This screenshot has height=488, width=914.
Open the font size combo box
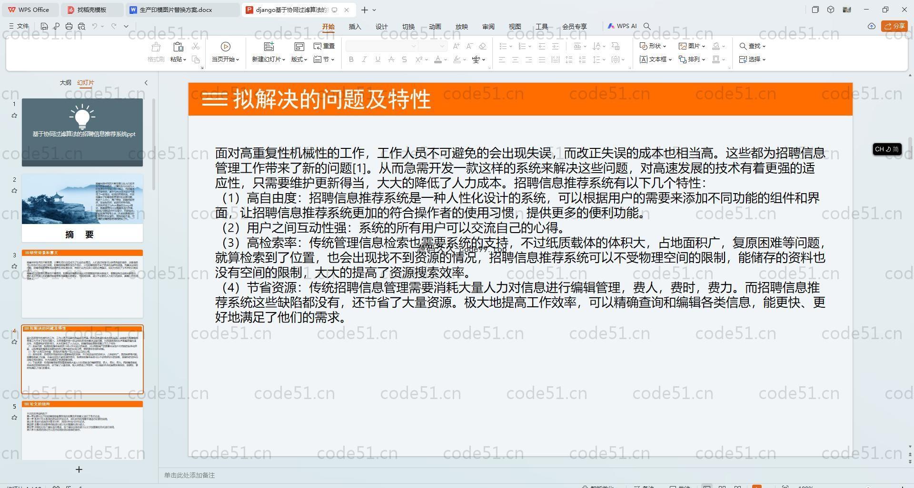tap(433, 46)
